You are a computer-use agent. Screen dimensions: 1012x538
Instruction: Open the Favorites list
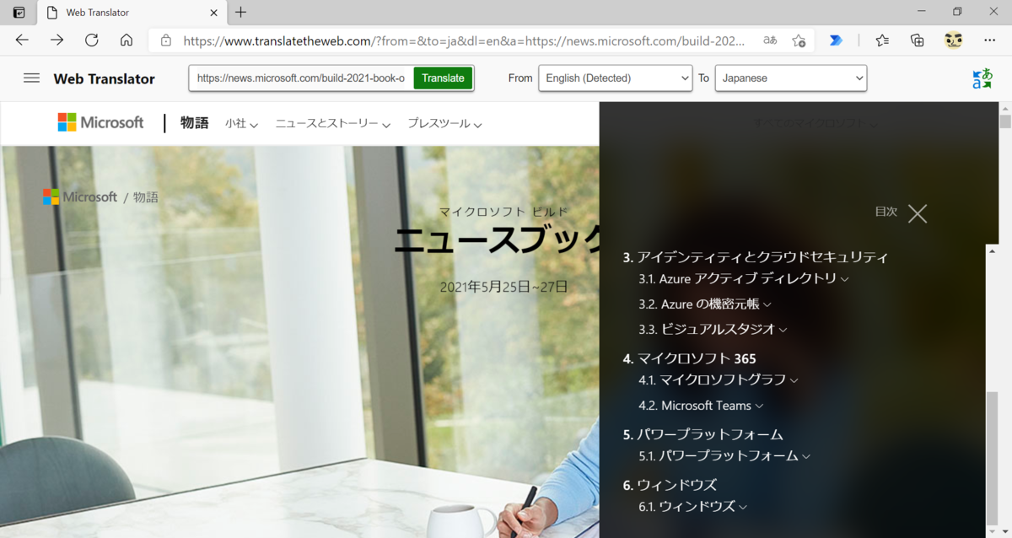coord(882,40)
